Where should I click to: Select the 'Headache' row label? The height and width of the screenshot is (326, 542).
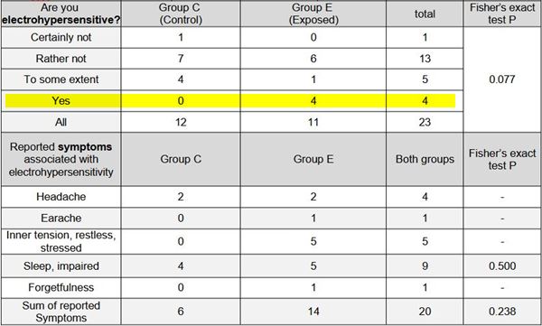coord(61,197)
